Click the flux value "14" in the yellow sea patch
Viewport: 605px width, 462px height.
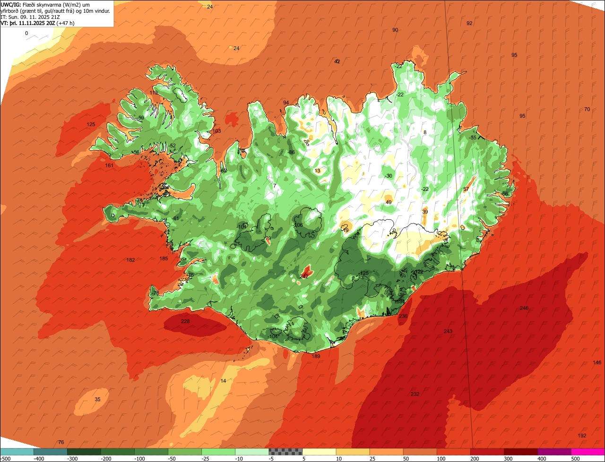[x=224, y=381]
